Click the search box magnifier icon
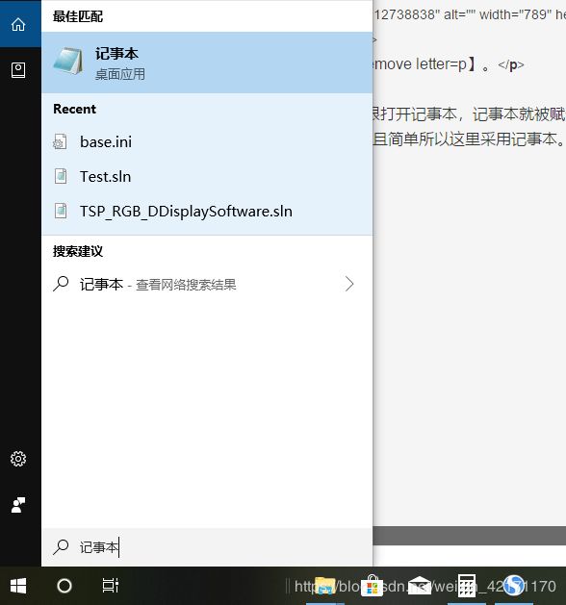 (61, 547)
